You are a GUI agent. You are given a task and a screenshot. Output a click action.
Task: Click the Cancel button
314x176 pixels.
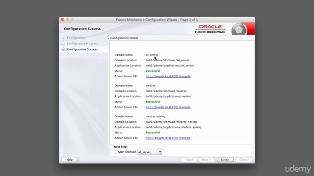[x=244, y=160]
